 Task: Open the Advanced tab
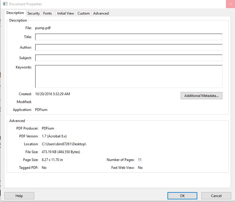[x=101, y=13]
